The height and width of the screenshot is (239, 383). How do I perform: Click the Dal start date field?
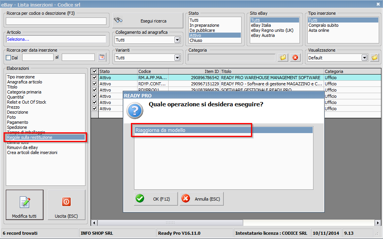click(x=38, y=57)
